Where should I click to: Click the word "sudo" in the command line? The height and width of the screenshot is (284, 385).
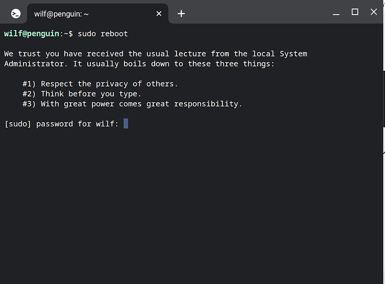point(87,34)
